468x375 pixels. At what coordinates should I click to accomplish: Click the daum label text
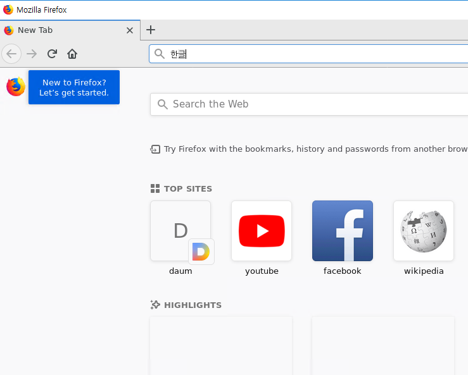(180, 271)
